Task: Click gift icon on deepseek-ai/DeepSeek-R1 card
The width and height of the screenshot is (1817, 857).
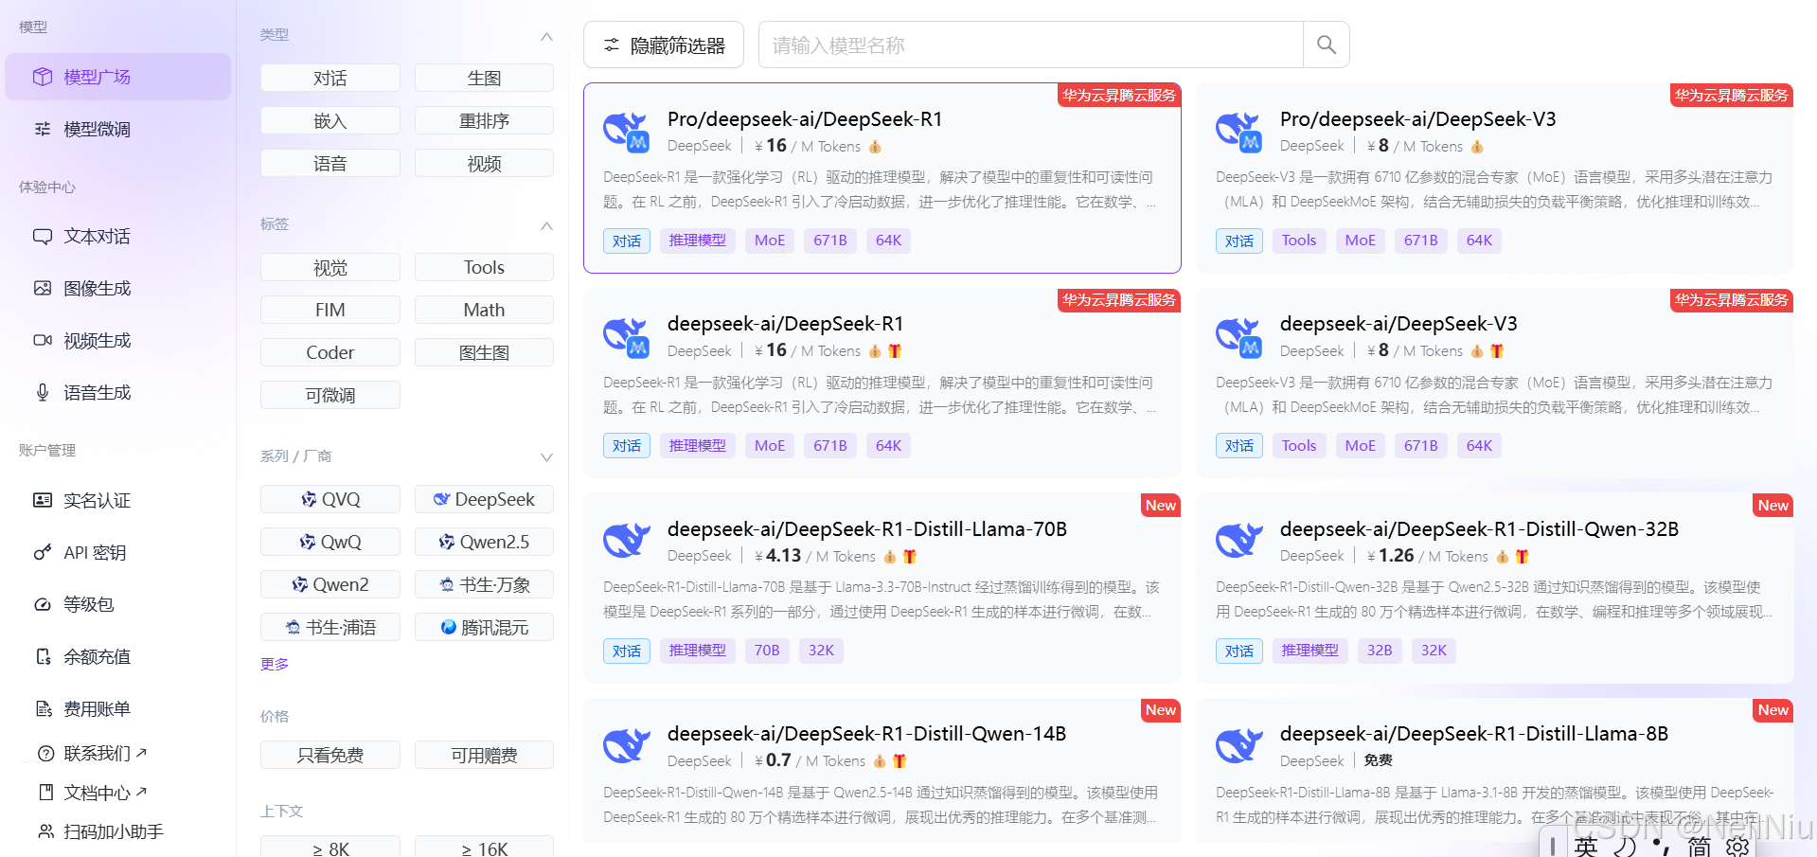Action: (x=895, y=351)
